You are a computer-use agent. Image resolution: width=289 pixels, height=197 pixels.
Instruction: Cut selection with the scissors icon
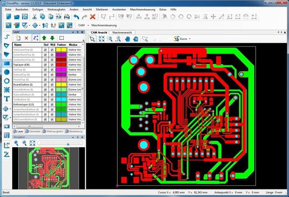tap(34, 17)
